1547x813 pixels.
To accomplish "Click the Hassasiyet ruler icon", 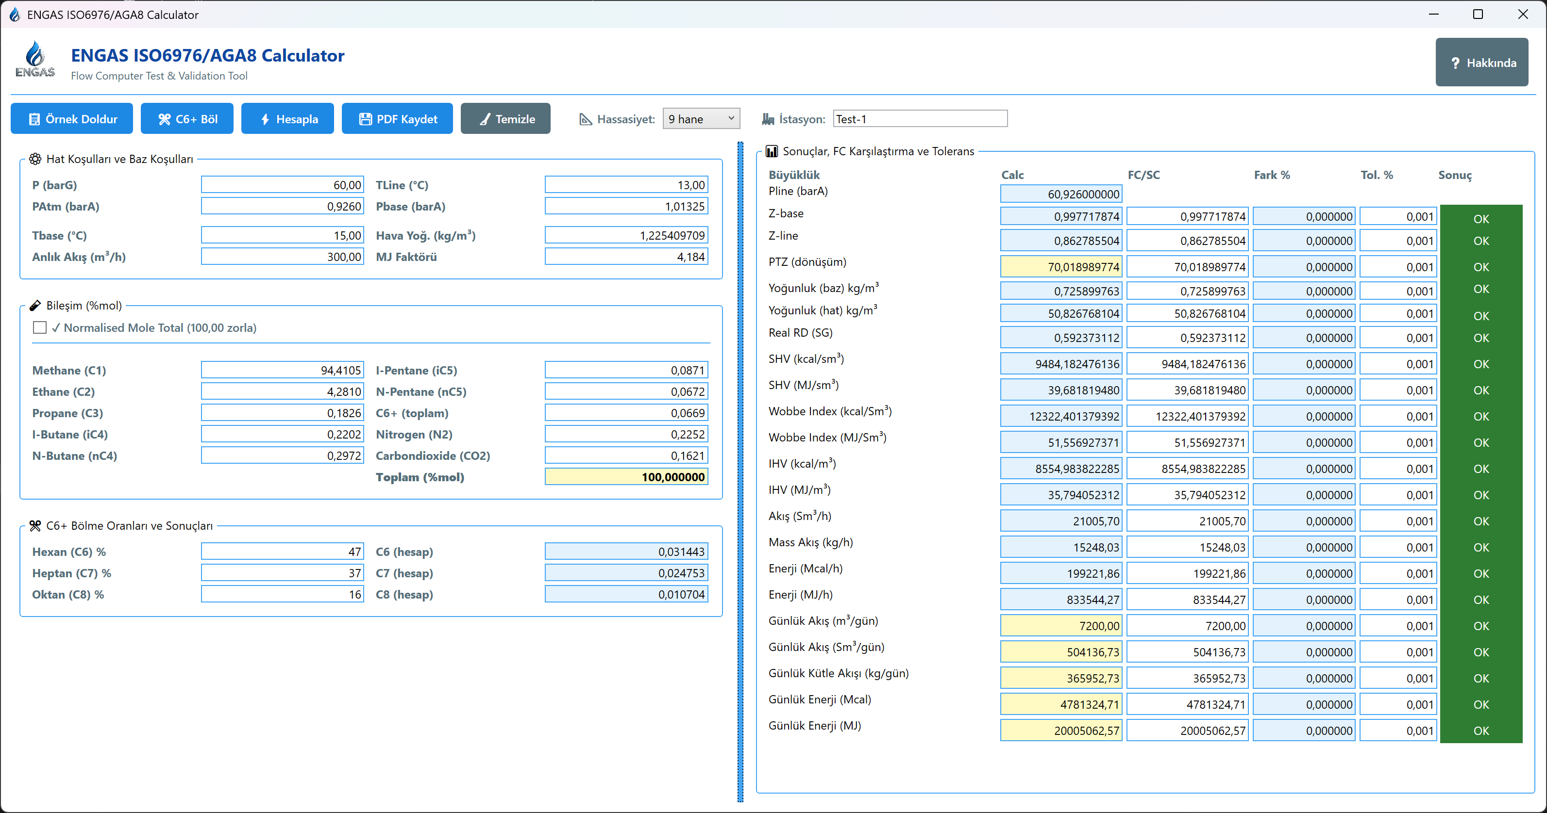I will 585,119.
